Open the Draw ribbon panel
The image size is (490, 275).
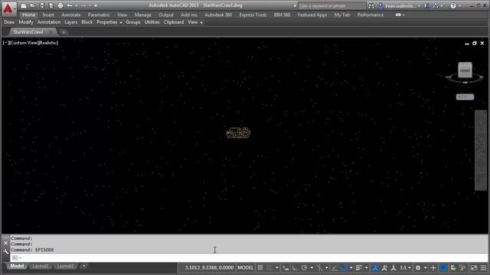coord(9,22)
